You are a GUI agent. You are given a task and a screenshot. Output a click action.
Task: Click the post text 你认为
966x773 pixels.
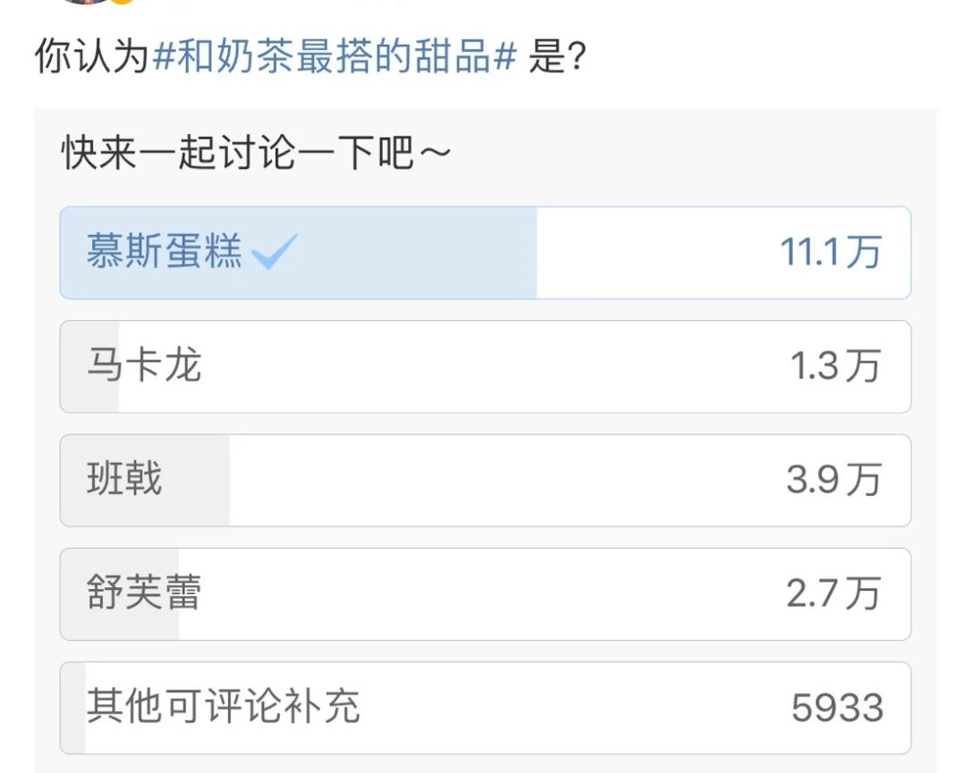click(89, 58)
